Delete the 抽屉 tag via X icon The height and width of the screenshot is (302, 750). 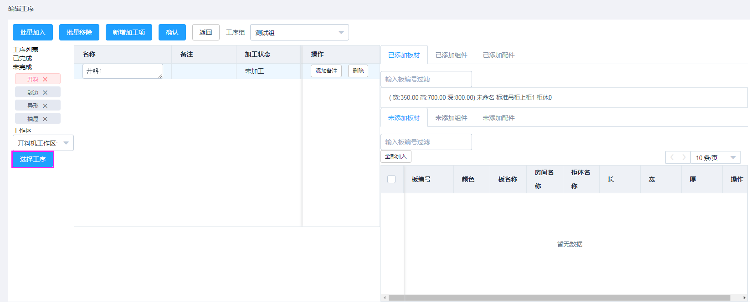pos(45,119)
